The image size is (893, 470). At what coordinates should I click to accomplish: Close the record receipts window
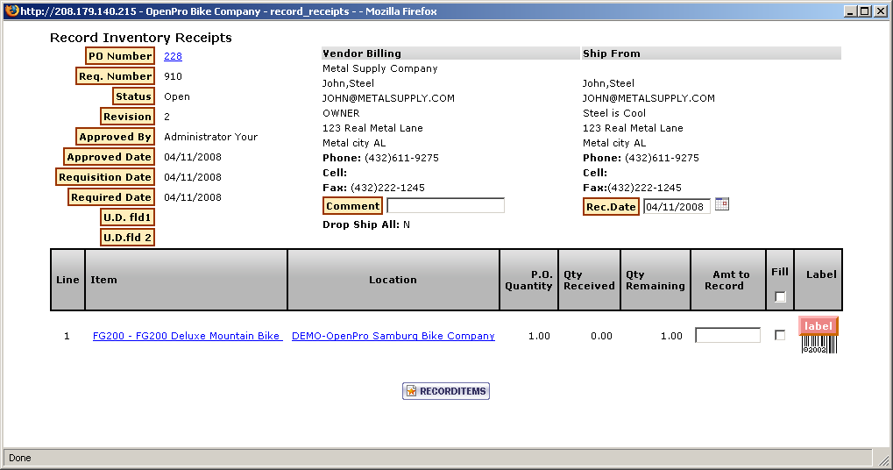[x=880, y=11]
